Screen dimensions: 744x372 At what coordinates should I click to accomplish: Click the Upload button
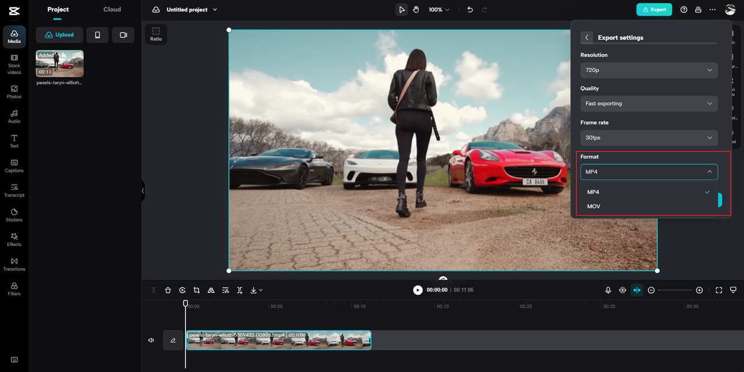[59, 35]
